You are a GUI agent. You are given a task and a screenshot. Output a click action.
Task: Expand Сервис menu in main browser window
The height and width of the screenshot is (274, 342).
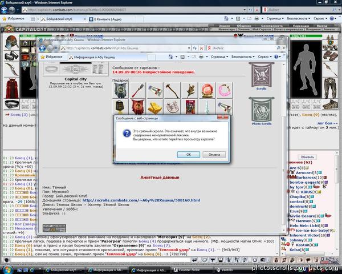click(320, 18)
